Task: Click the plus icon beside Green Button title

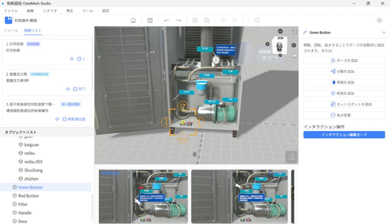Action: click(384, 33)
